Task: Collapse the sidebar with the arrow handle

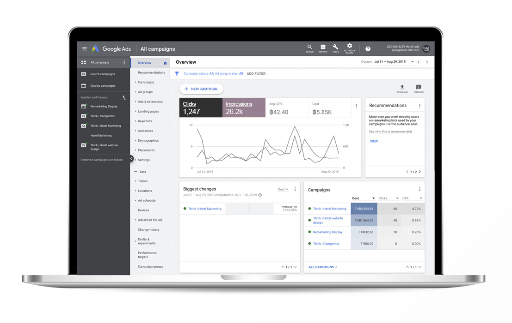Action: click(x=131, y=159)
